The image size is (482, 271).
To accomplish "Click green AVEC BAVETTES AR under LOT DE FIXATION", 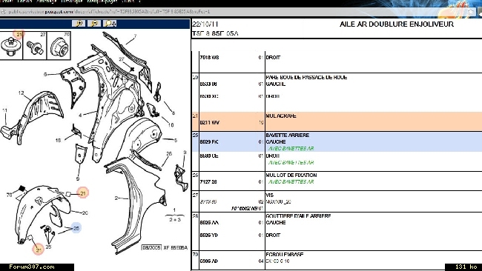I will (x=291, y=182).
